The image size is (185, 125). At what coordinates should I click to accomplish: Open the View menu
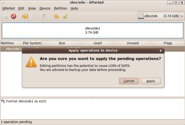[x=32, y=8]
